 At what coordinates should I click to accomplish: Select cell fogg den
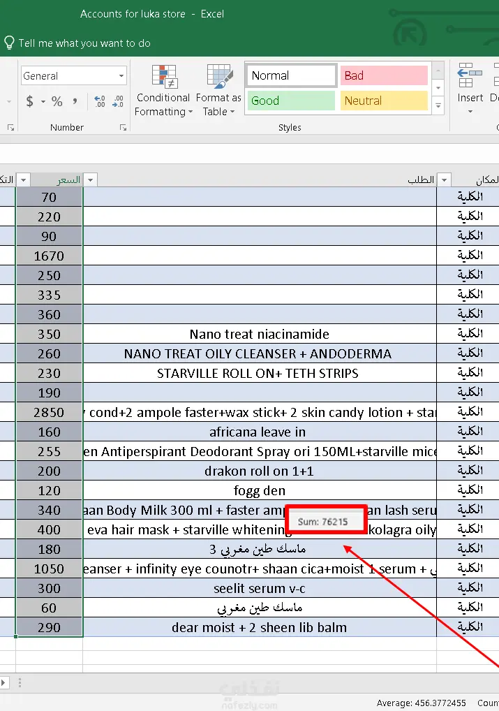pos(260,490)
